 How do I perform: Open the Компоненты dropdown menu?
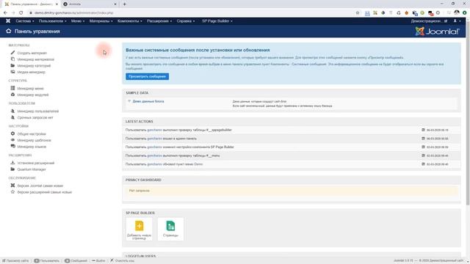click(130, 21)
